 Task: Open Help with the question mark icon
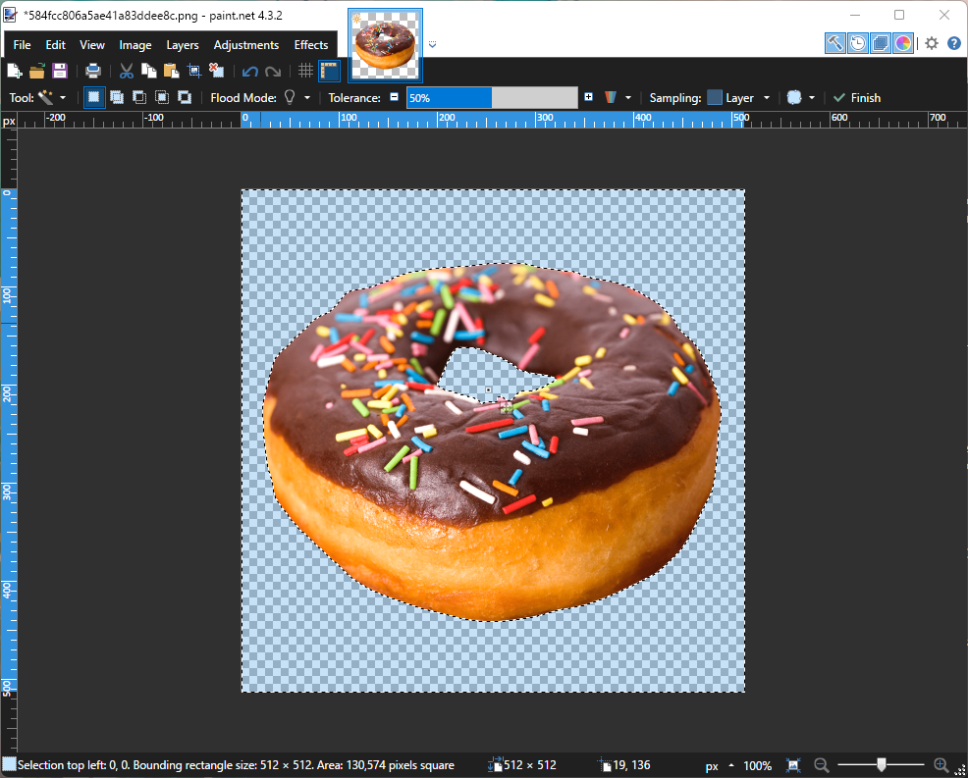[954, 43]
